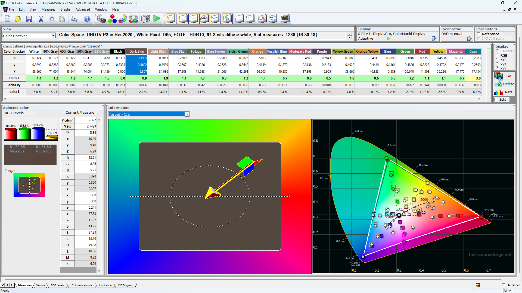
Task: Click the green continuous measure play arrow
Action: click(157, 19)
